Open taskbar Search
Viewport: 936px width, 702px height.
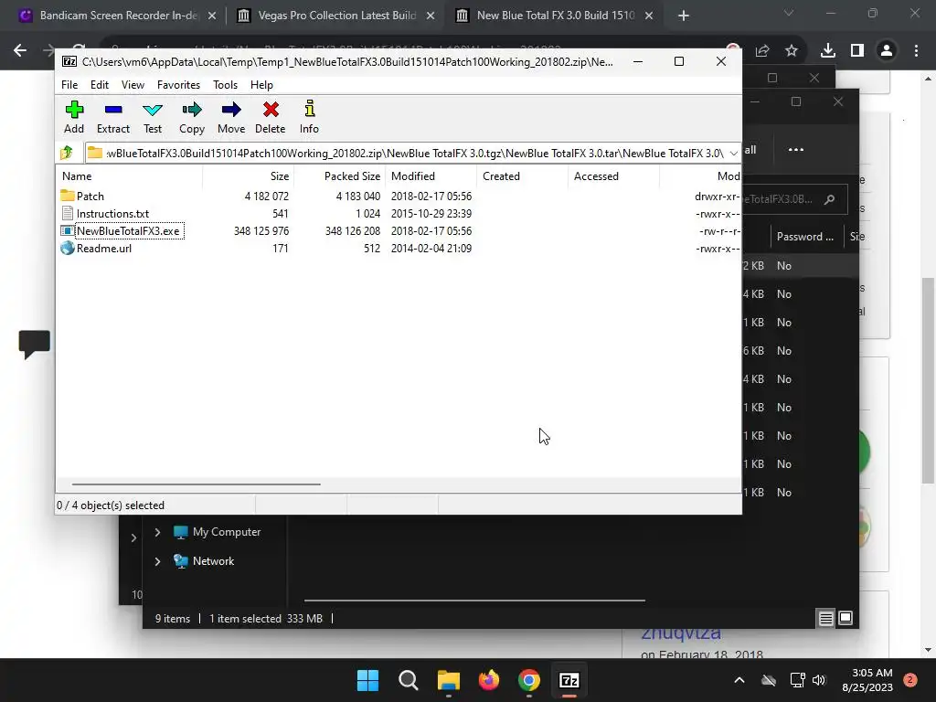click(409, 680)
